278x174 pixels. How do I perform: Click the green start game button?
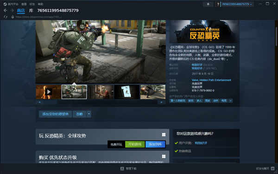click(135, 144)
